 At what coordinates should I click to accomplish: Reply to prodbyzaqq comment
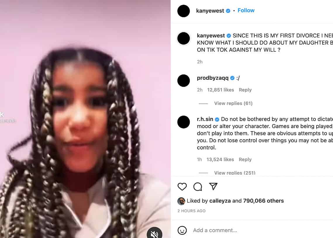coord(245,90)
